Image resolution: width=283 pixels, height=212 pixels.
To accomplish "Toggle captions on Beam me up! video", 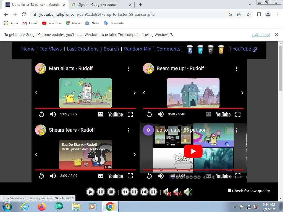I will (x=208, y=114).
